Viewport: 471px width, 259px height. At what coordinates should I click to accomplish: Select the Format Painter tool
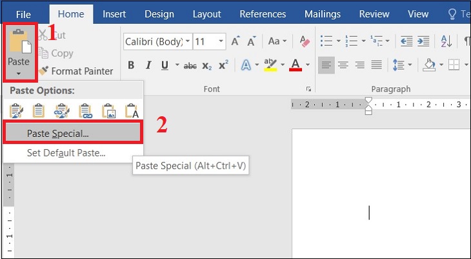coord(75,71)
